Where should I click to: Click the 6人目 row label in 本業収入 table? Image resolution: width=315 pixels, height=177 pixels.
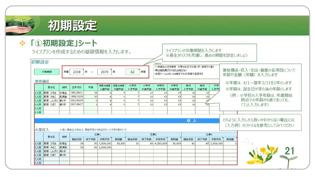[39, 163]
